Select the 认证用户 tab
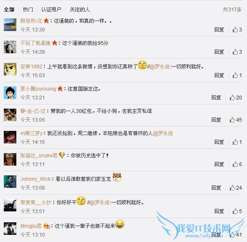The width and height of the screenshot is (247, 242). click(51, 10)
